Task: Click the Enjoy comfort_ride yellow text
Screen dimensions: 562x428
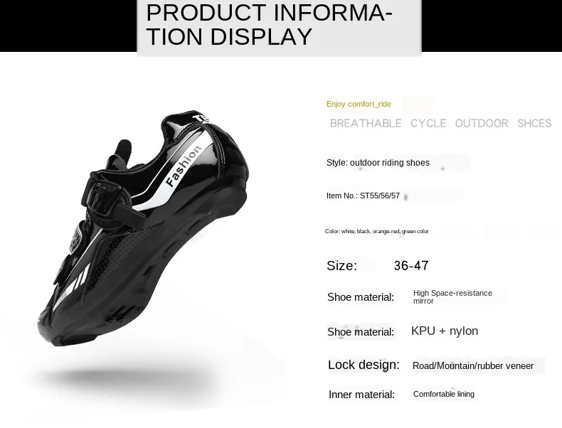Action: coord(359,105)
